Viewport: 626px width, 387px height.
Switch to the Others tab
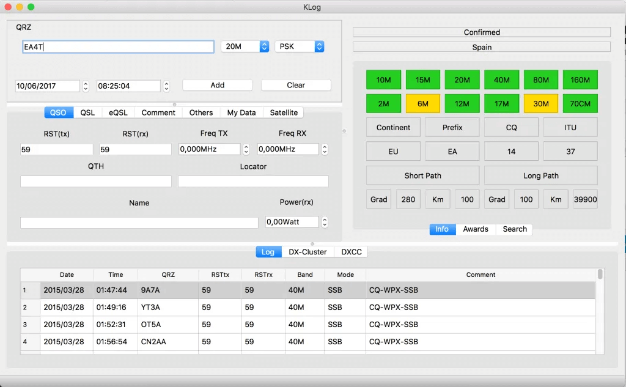point(201,112)
